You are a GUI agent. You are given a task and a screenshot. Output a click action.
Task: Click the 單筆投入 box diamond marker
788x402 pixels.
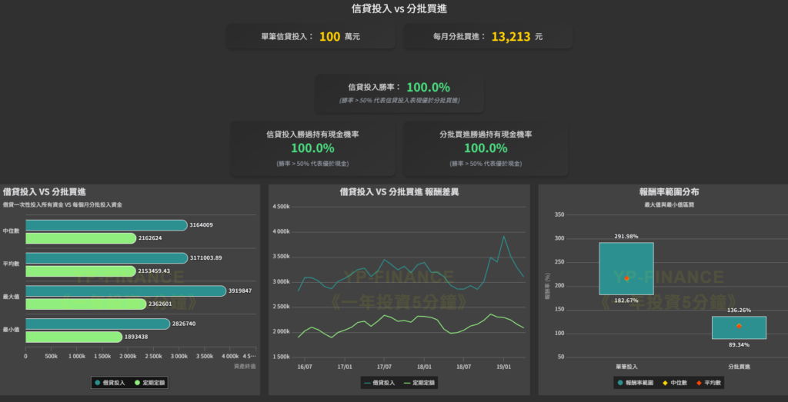626,278
